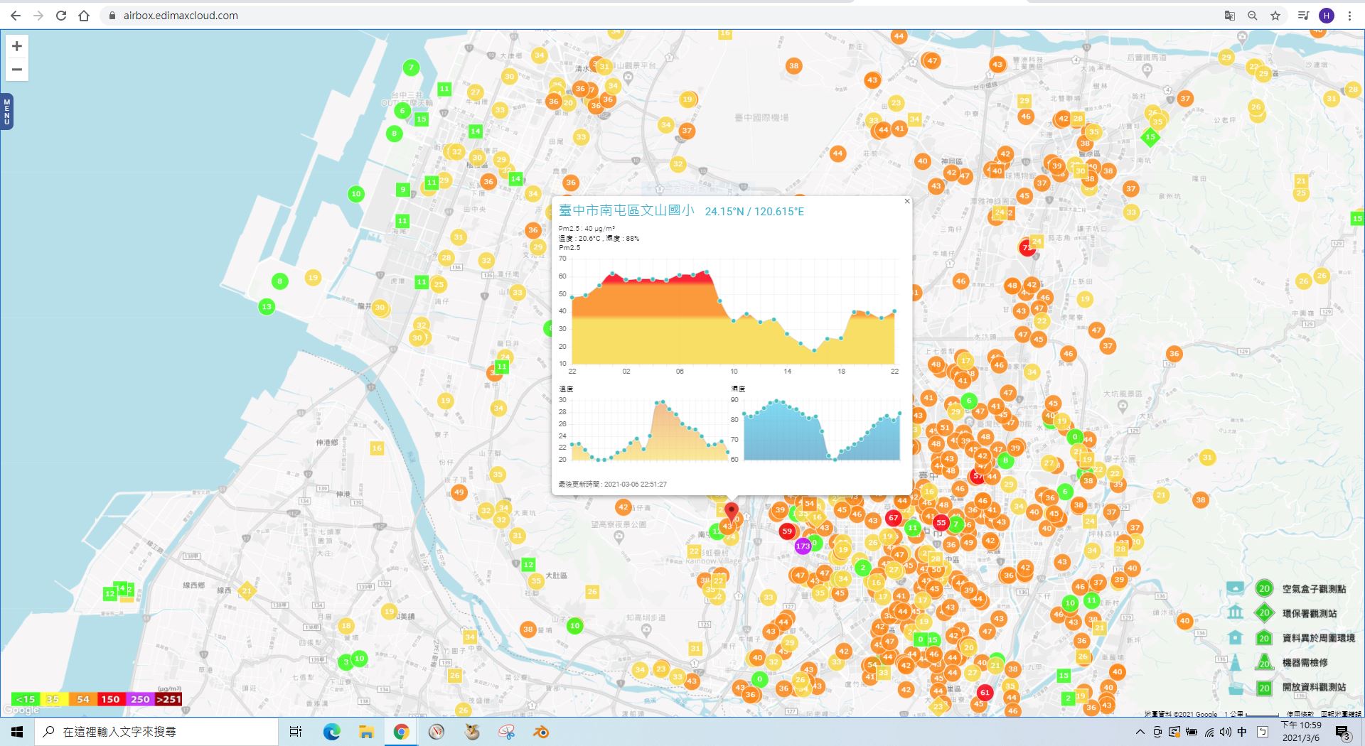Open the browser home page
1365x746 pixels.
click(84, 16)
